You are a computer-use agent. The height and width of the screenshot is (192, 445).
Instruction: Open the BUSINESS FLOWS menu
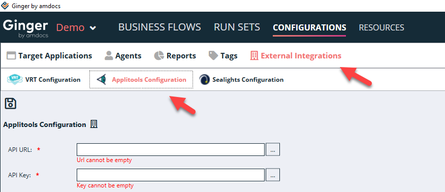click(160, 27)
